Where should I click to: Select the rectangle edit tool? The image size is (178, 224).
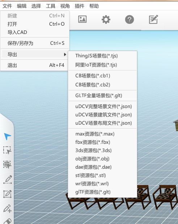(x=8, y=194)
